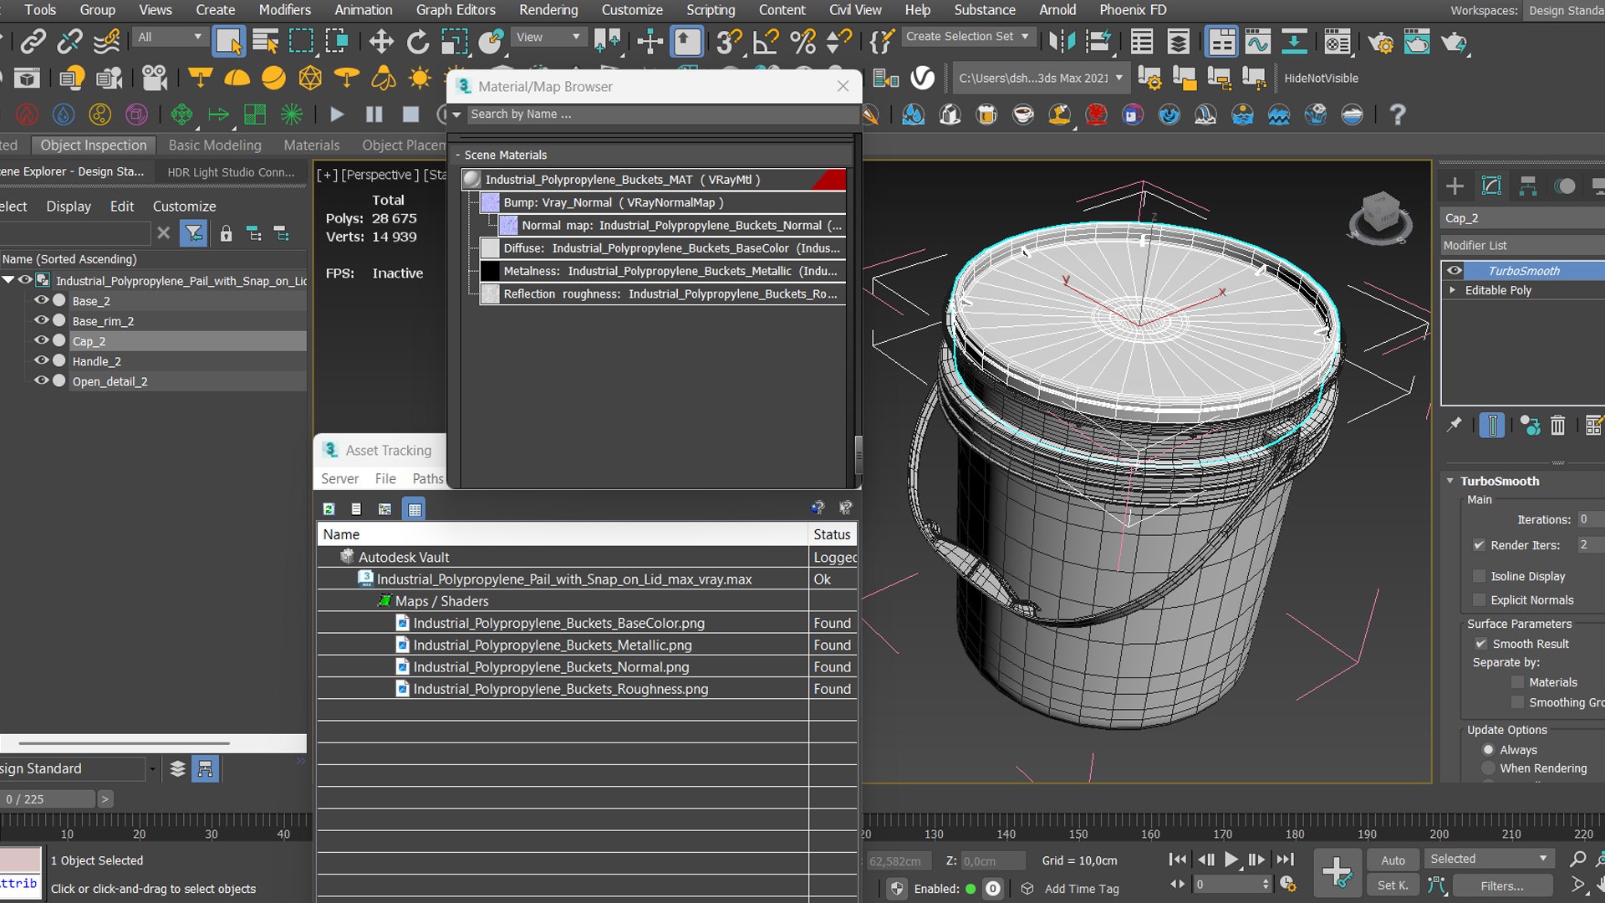
Task: Select the When Rendering radio option
Action: (1488, 768)
